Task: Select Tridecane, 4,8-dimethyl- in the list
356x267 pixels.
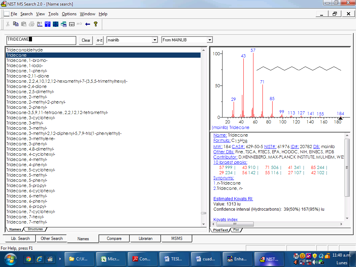Action: tap(103, 149)
